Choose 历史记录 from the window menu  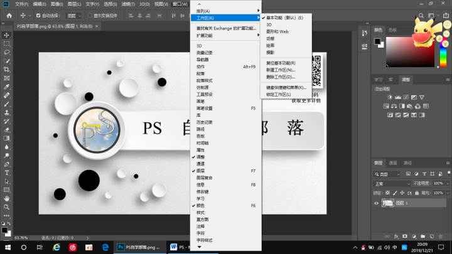226,122
